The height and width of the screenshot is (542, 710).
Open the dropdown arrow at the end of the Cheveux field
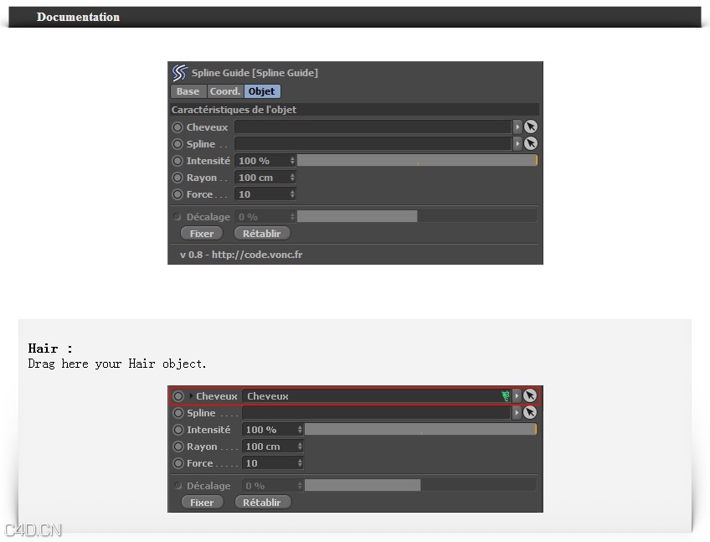coord(518,127)
